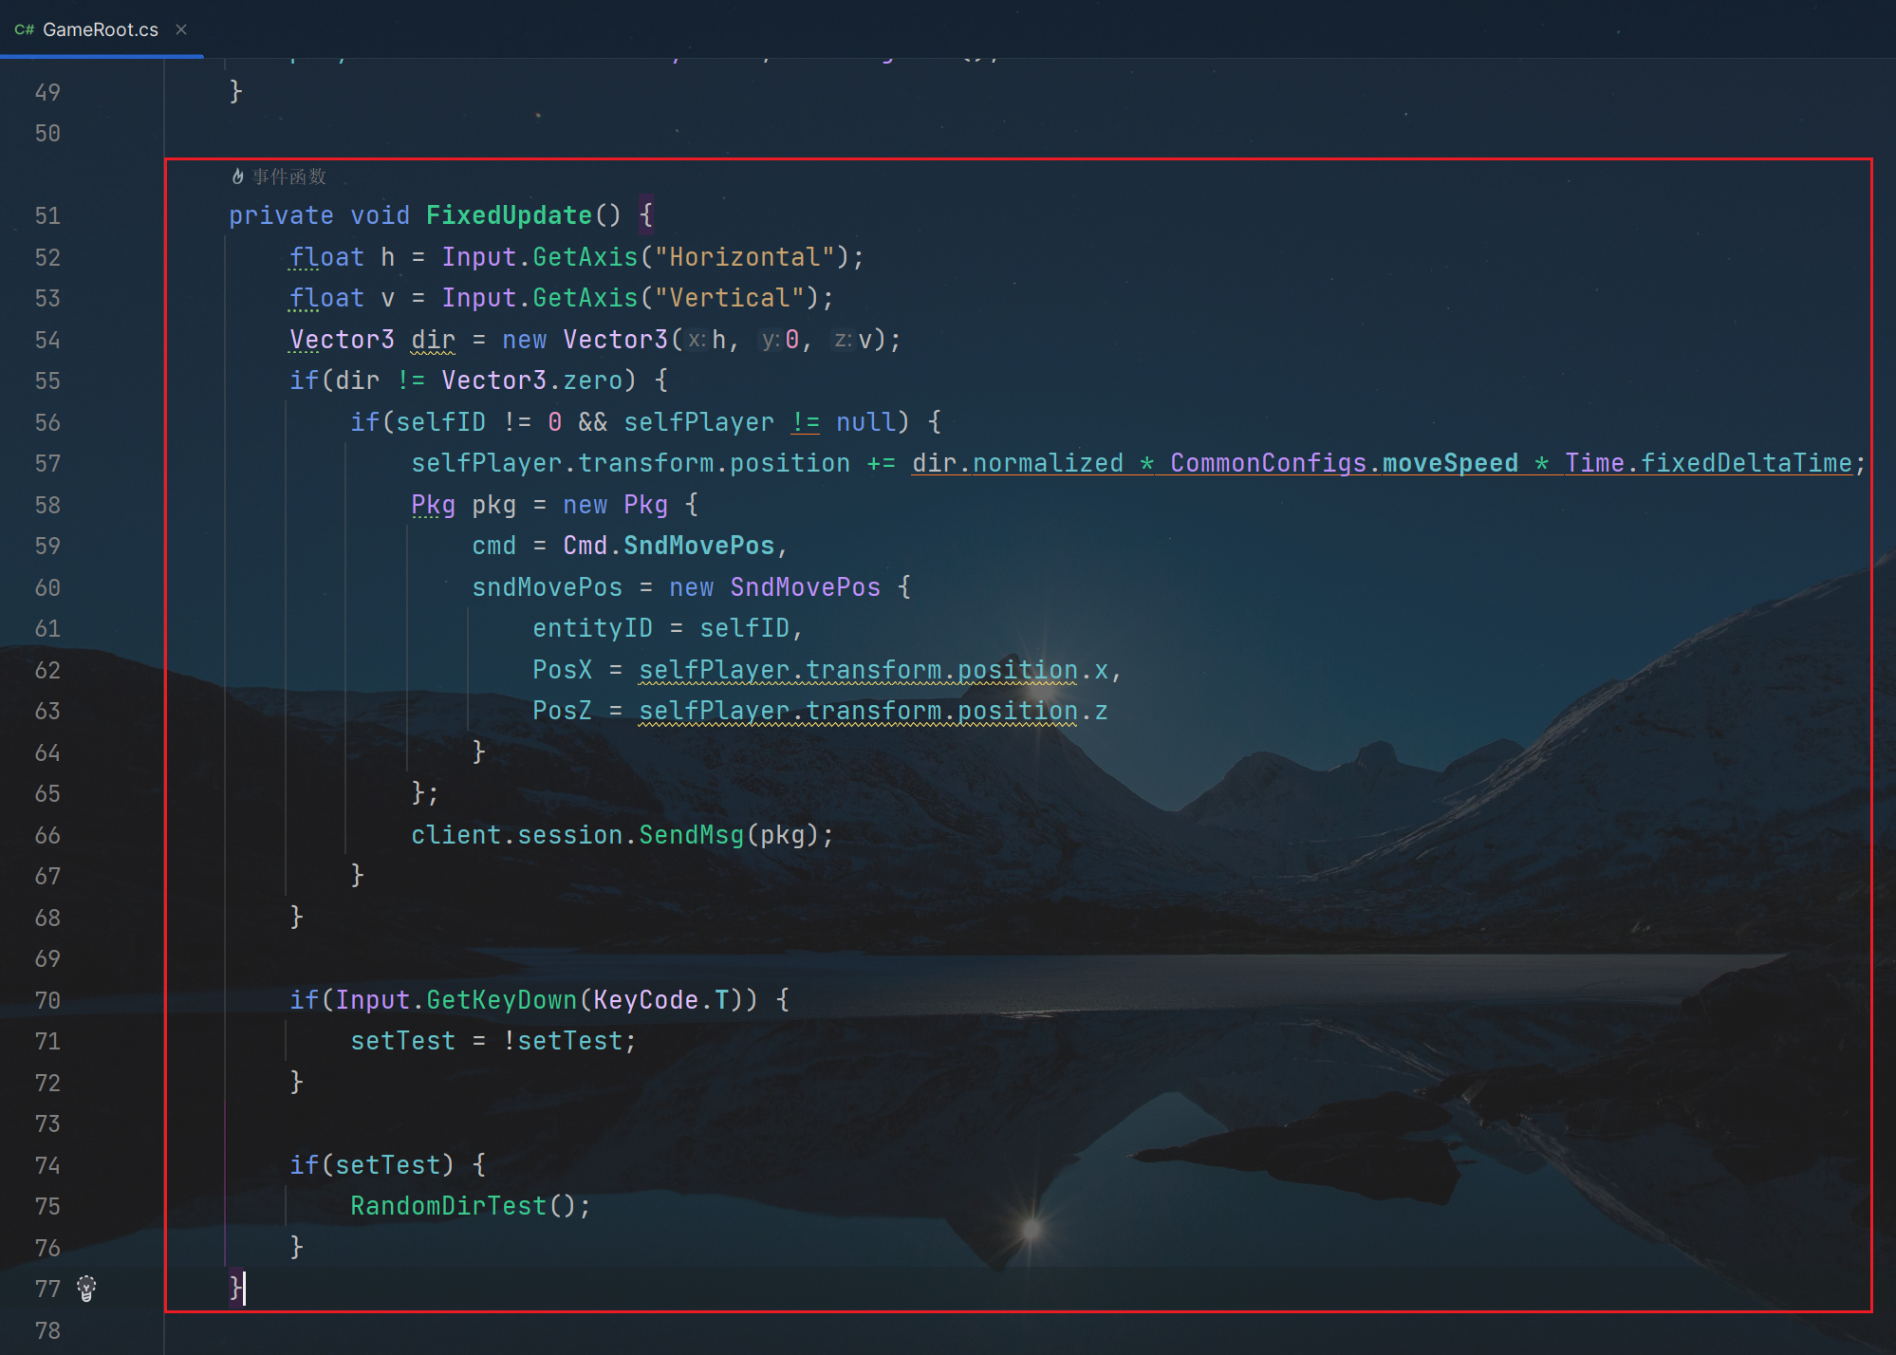Click the z: parameter inlay hint in Vector3
This screenshot has width=1896, height=1355.
point(842,340)
